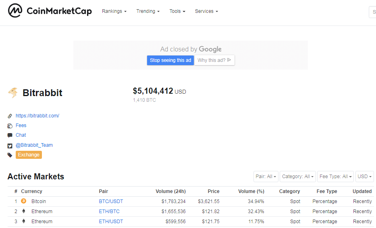Click the $121.75 price value
Image resolution: width=376 pixels, height=228 pixels.
pos(211,222)
